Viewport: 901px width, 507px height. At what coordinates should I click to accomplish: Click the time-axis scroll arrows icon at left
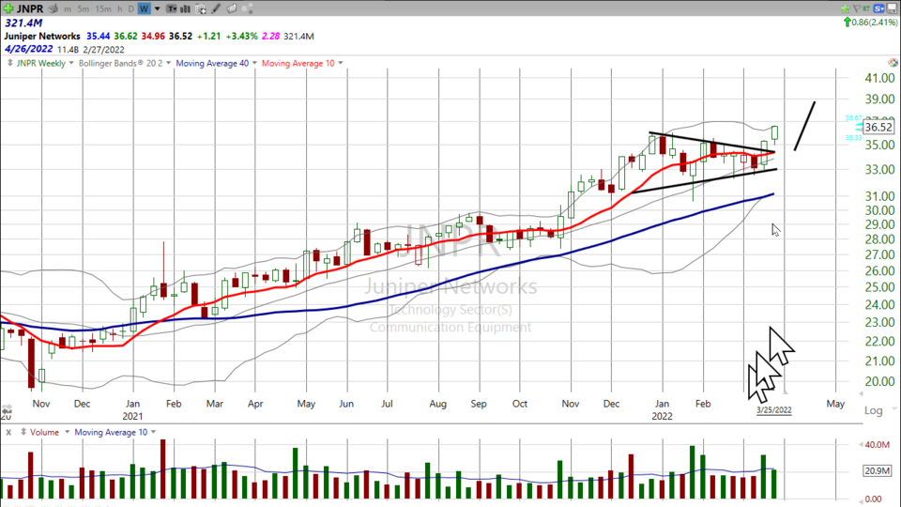7,411
